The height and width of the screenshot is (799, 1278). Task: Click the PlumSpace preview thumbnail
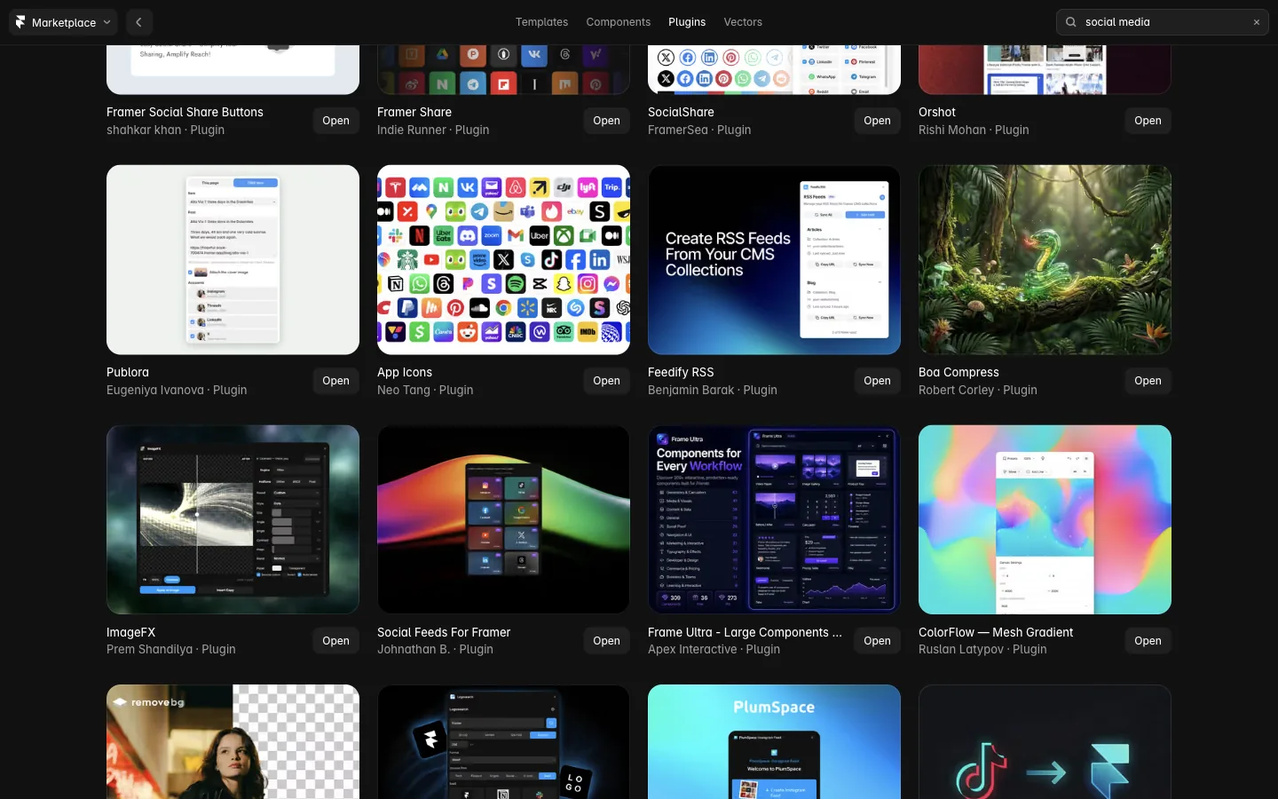pyautogui.click(x=774, y=742)
